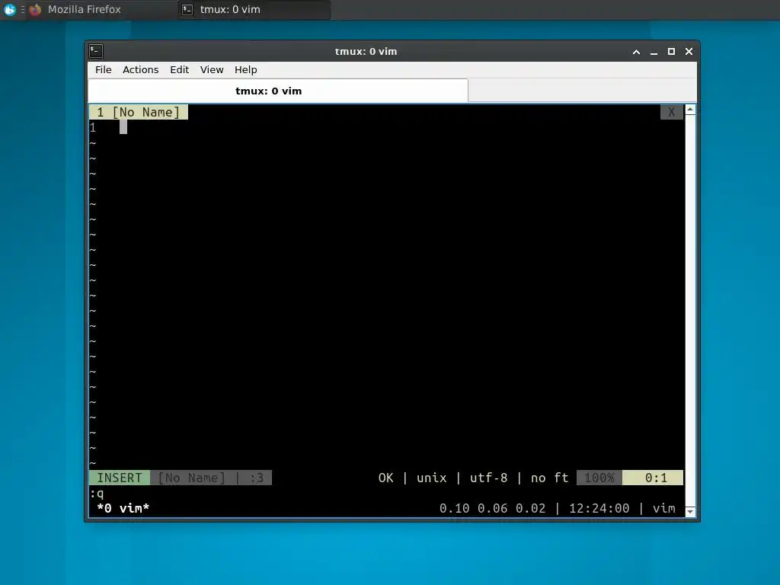The width and height of the screenshot is (780, 585).
Task: Maximize the terminal window
Action: [x=671, y=51]
